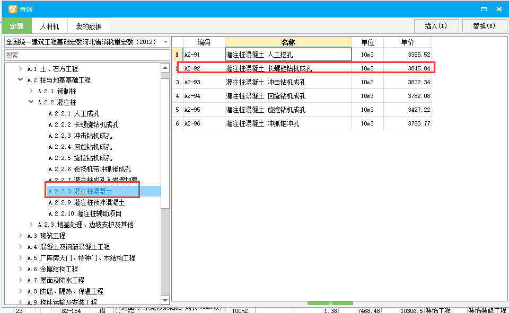Click the 单位 column header

[x=367, y=42]
